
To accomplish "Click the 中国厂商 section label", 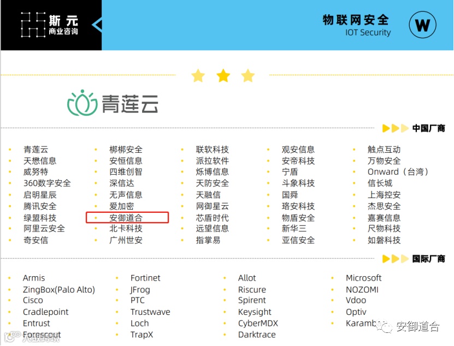I will (x=428, y=128).
